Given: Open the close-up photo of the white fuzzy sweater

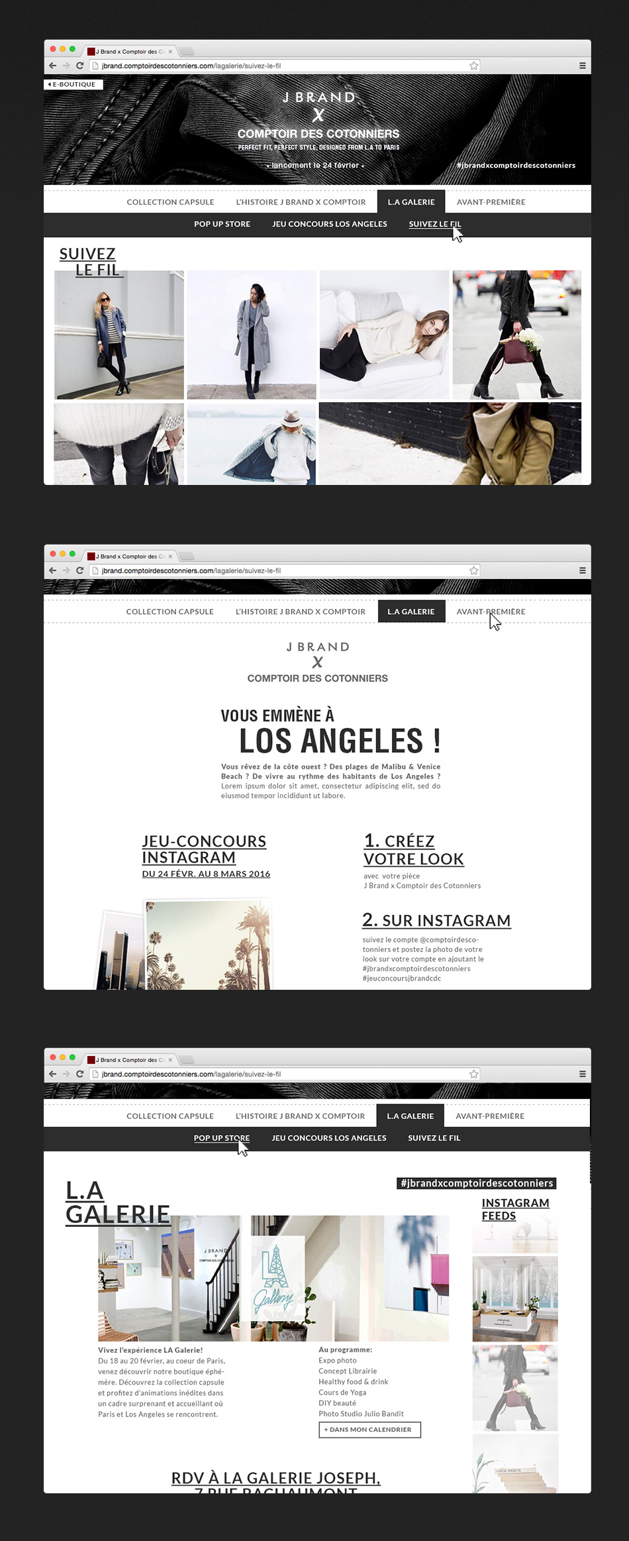Looking at the screenshot, I should tap(119, 444).
